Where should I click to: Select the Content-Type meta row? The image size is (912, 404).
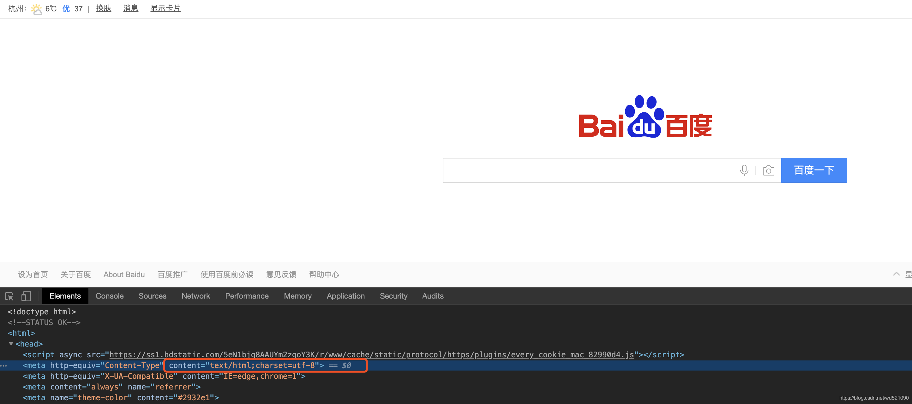456,365
